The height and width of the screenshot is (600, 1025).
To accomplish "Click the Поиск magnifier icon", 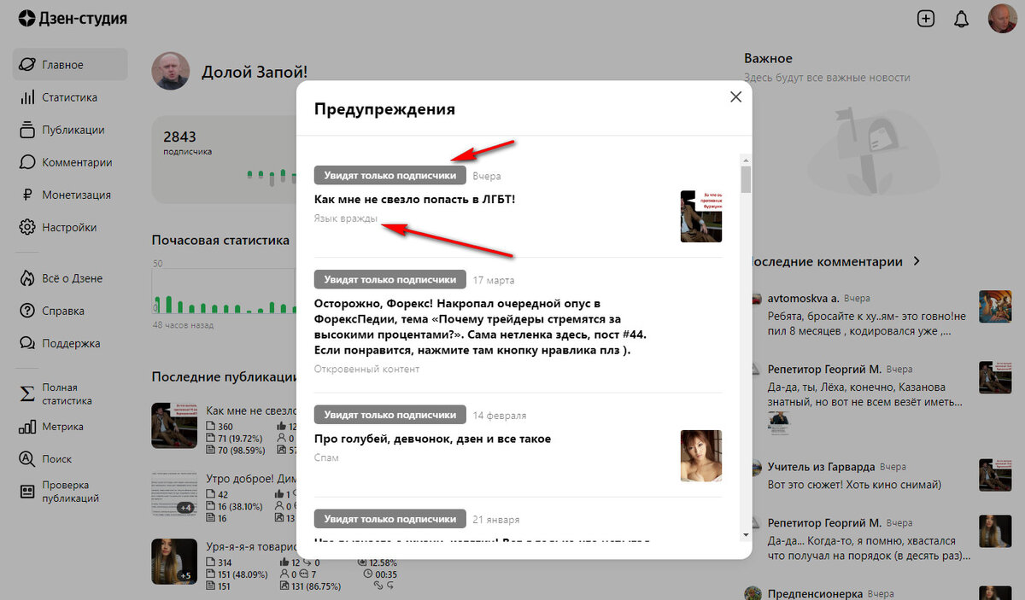I will (27, 459).
